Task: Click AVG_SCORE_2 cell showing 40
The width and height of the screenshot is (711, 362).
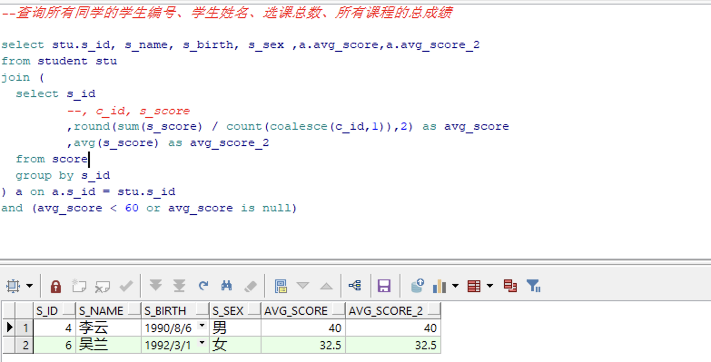Action: point(393,328)
